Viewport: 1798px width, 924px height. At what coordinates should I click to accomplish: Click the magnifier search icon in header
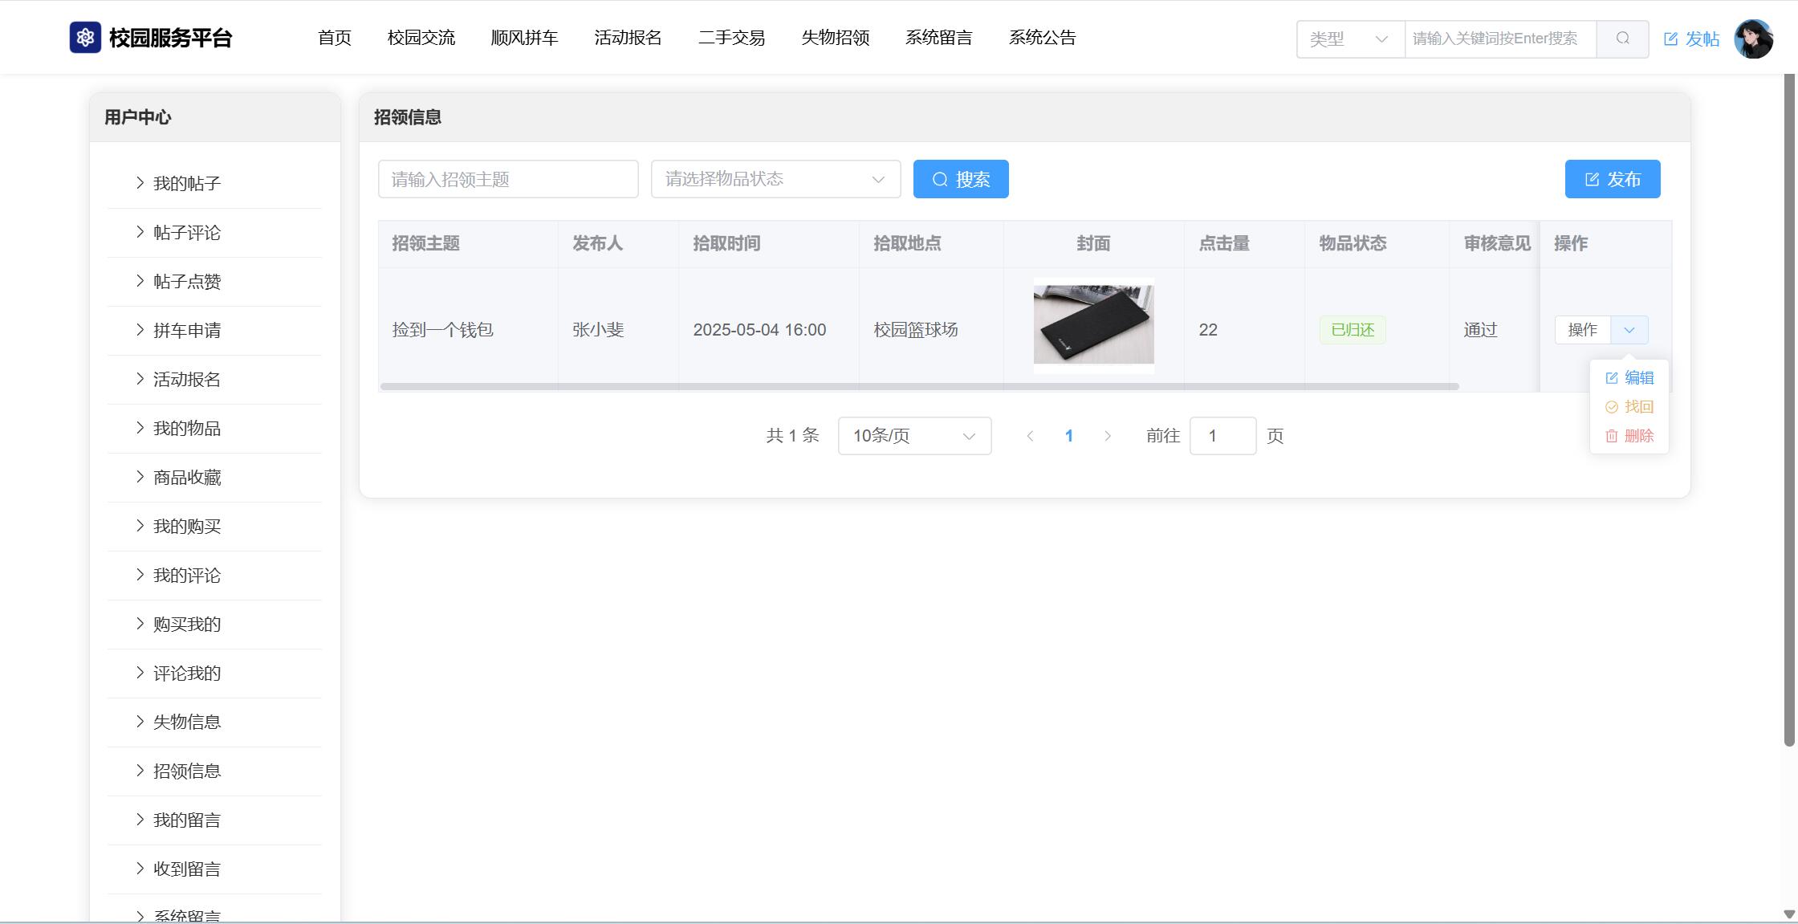pos(1622,39)
